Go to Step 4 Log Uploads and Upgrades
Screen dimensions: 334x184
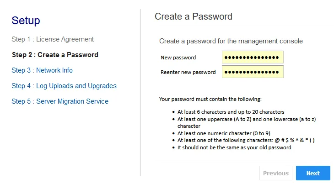(64, 86)
